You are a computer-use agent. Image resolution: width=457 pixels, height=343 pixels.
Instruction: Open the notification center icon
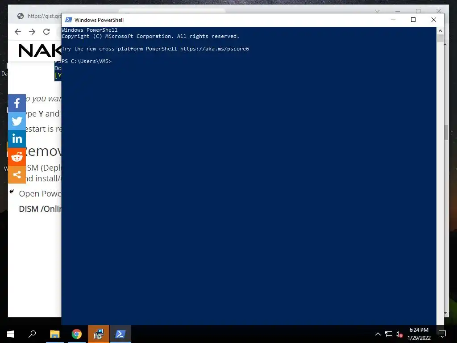pos(442,334)
